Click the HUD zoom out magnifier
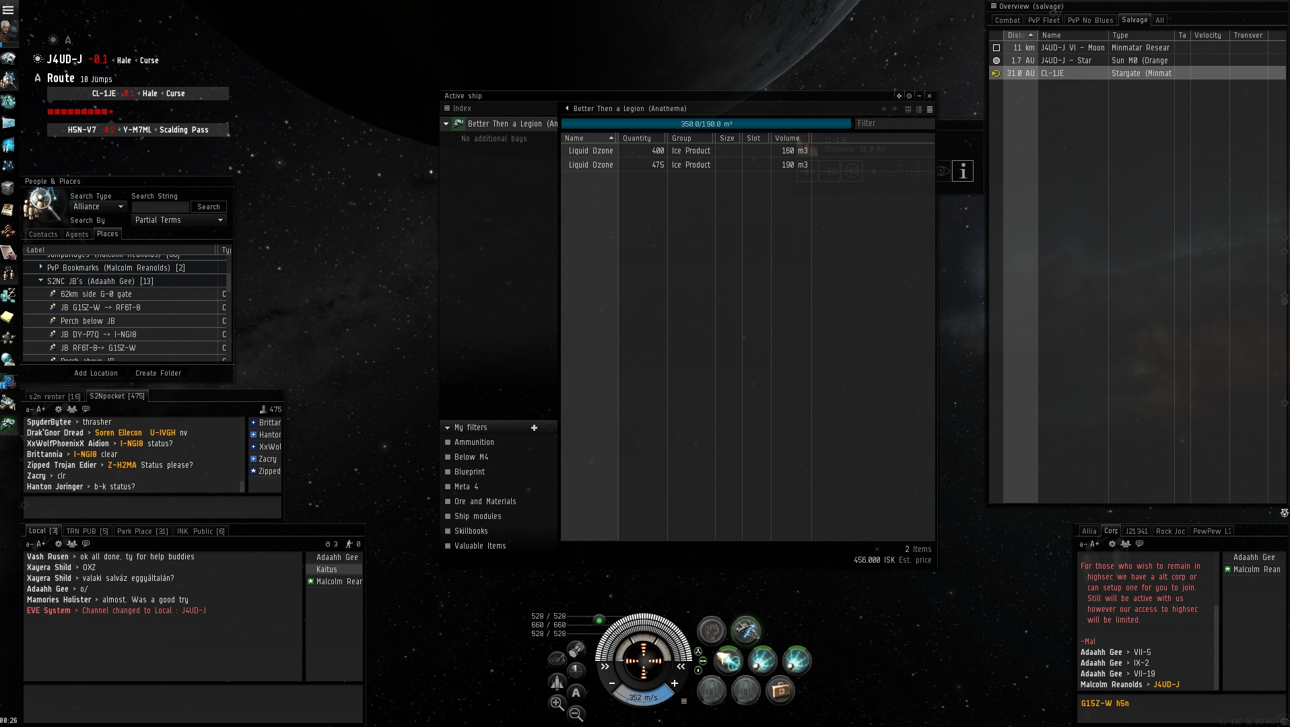The image size is (1290, 727). pos(576,714)
